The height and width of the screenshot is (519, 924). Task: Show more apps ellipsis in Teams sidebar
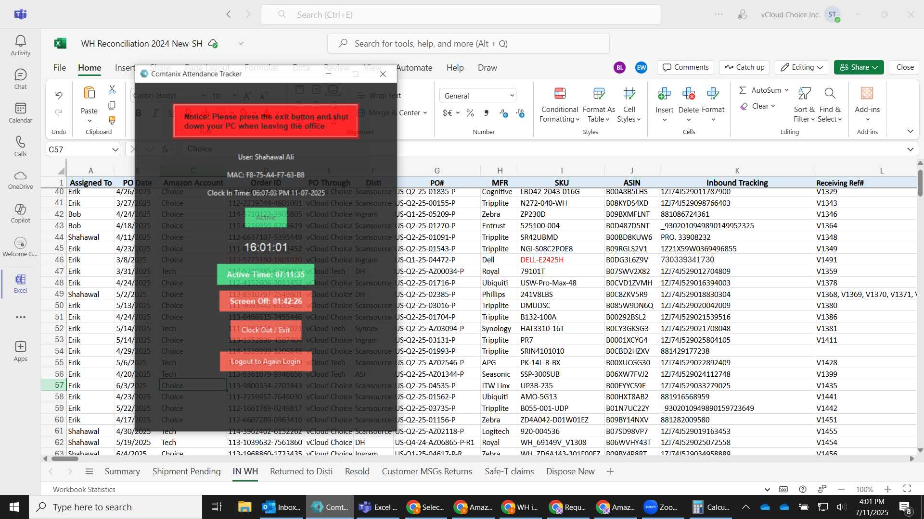(x=20, y=317)
